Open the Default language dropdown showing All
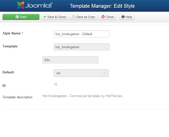This screenshot has height=137, width=169. [x=81, y=73]
